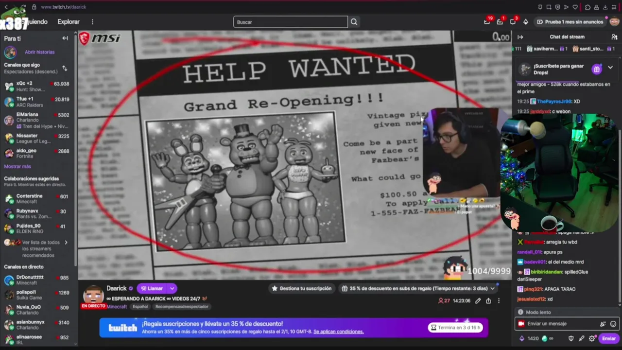Click the browser address bar URL
This screenshot has height=350, width=622.
click(63, 7)
